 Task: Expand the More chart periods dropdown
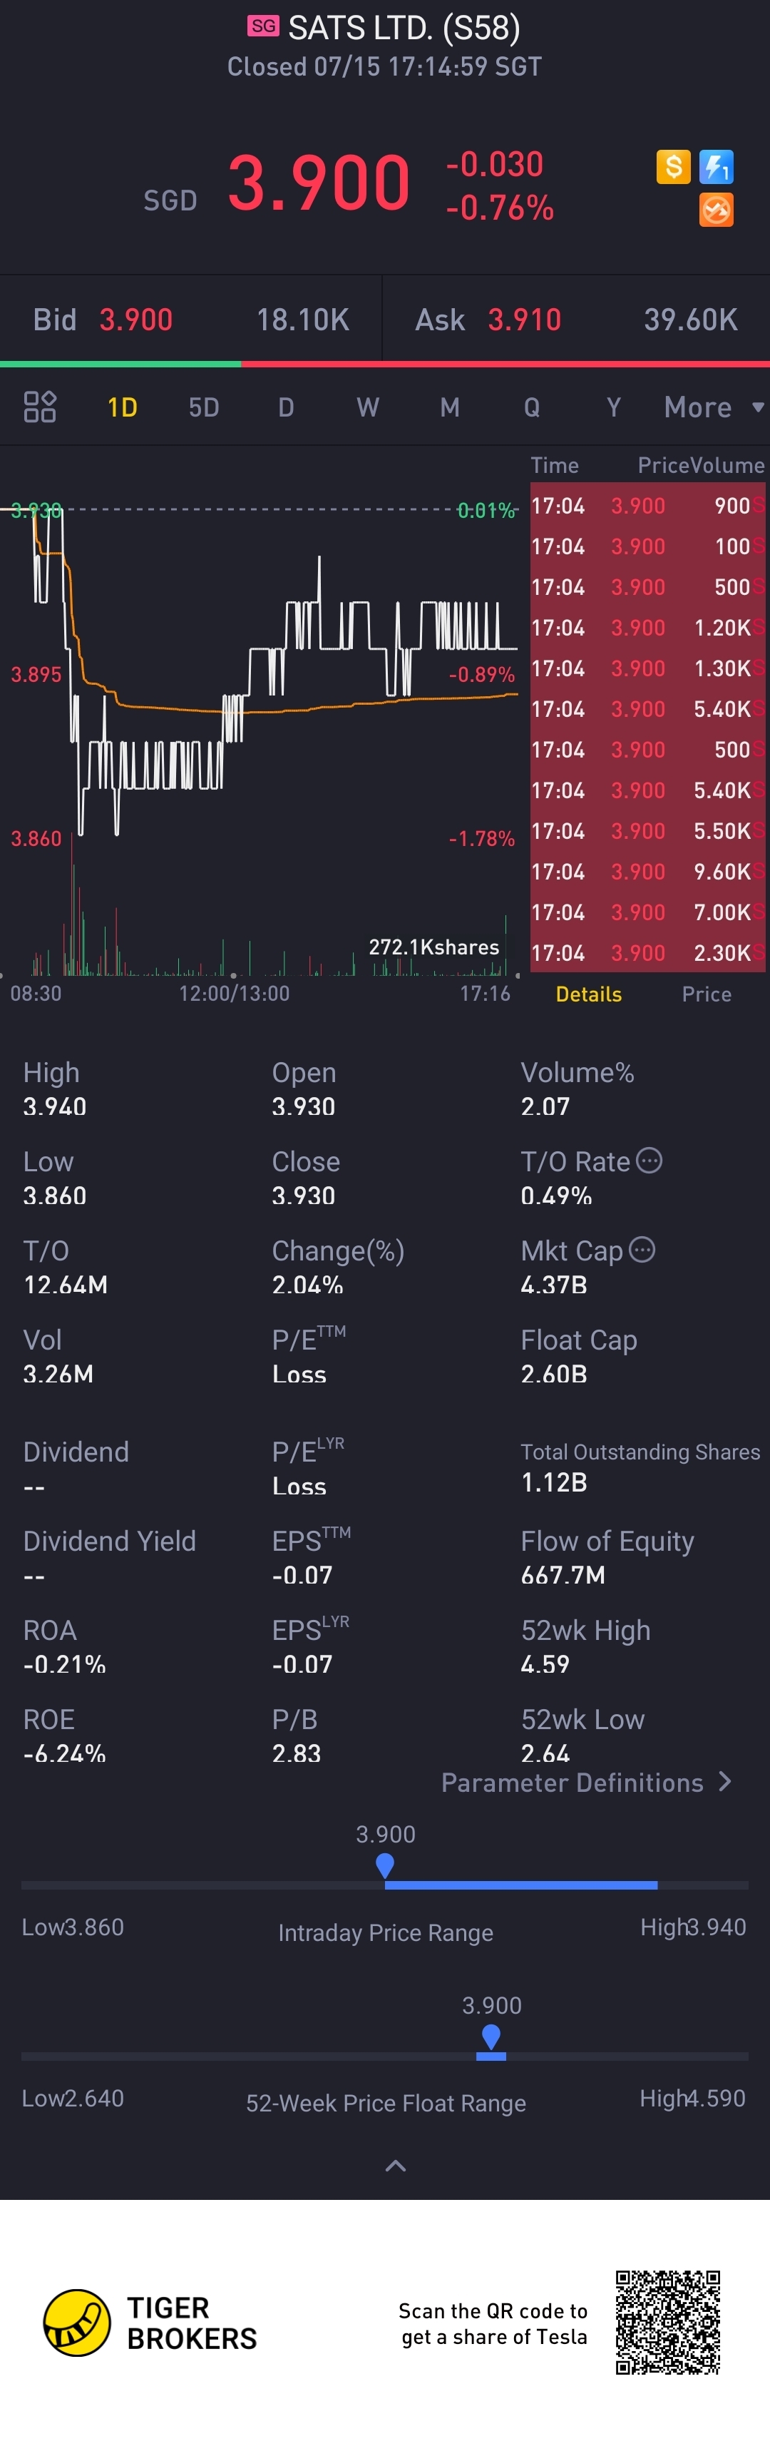(712, 407)
